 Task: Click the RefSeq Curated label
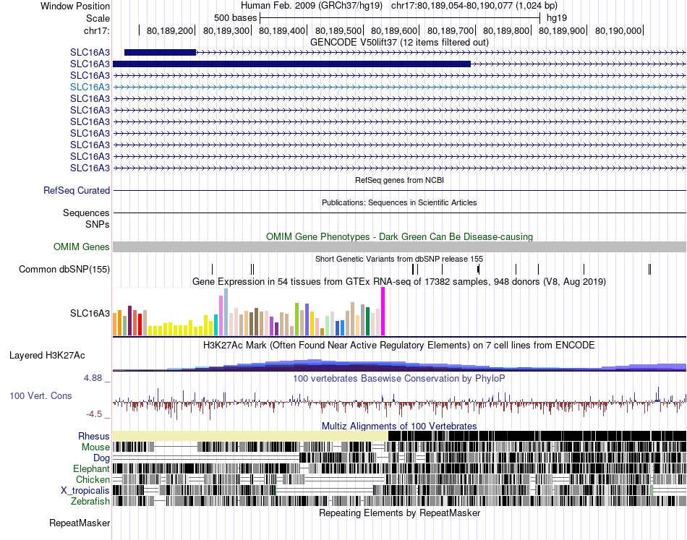(77, 191)
